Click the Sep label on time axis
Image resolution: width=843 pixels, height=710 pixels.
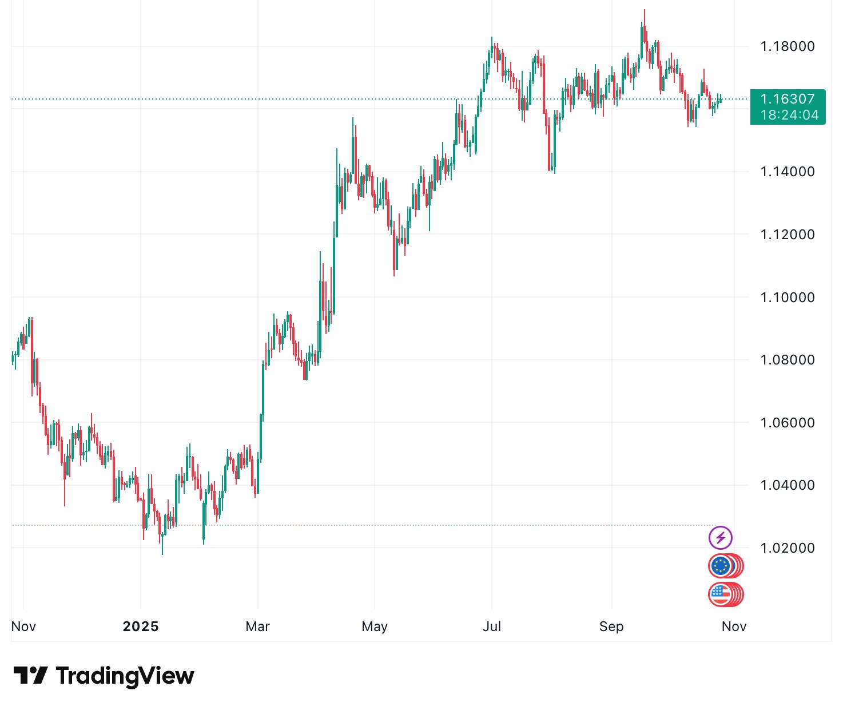[x=611, y=626]
